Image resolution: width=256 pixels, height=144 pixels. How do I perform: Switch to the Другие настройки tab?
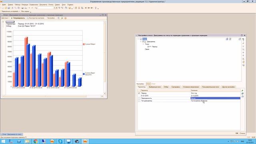pyautogui.click(x=228, y=87)
